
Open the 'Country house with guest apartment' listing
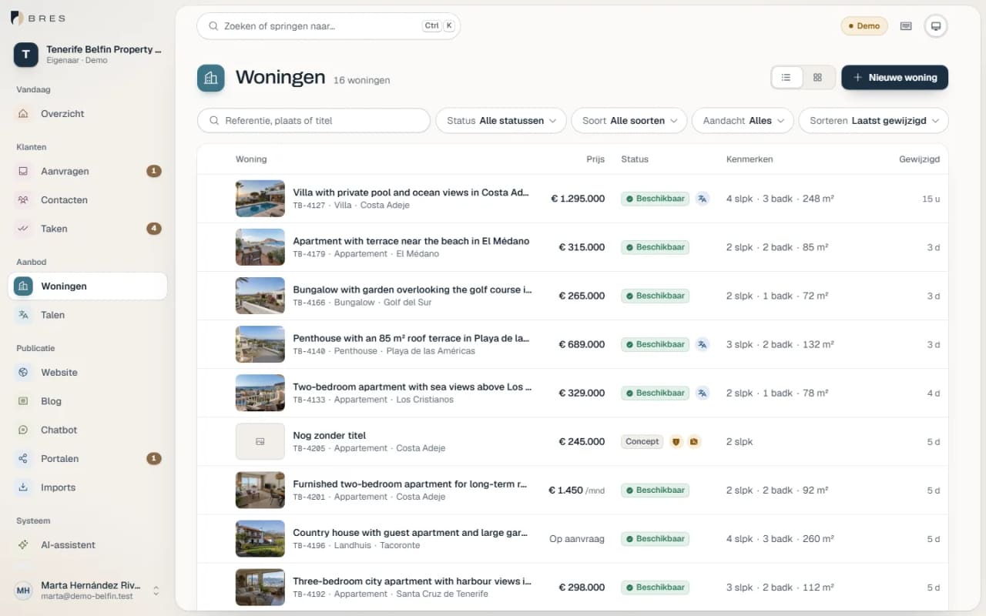411,533
